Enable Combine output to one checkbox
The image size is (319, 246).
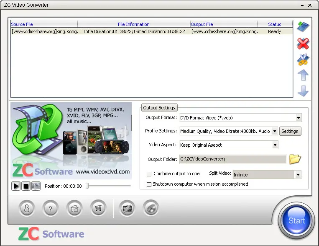click(x=149, y=174)
